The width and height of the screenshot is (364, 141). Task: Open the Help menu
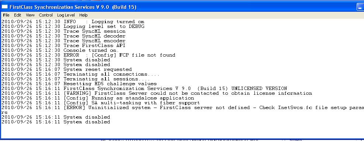tap(83, 15)
